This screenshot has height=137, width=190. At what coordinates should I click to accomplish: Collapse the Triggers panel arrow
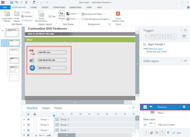182,30
